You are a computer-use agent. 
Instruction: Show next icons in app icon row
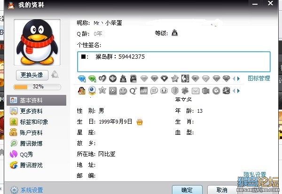(x=238, y=91)
